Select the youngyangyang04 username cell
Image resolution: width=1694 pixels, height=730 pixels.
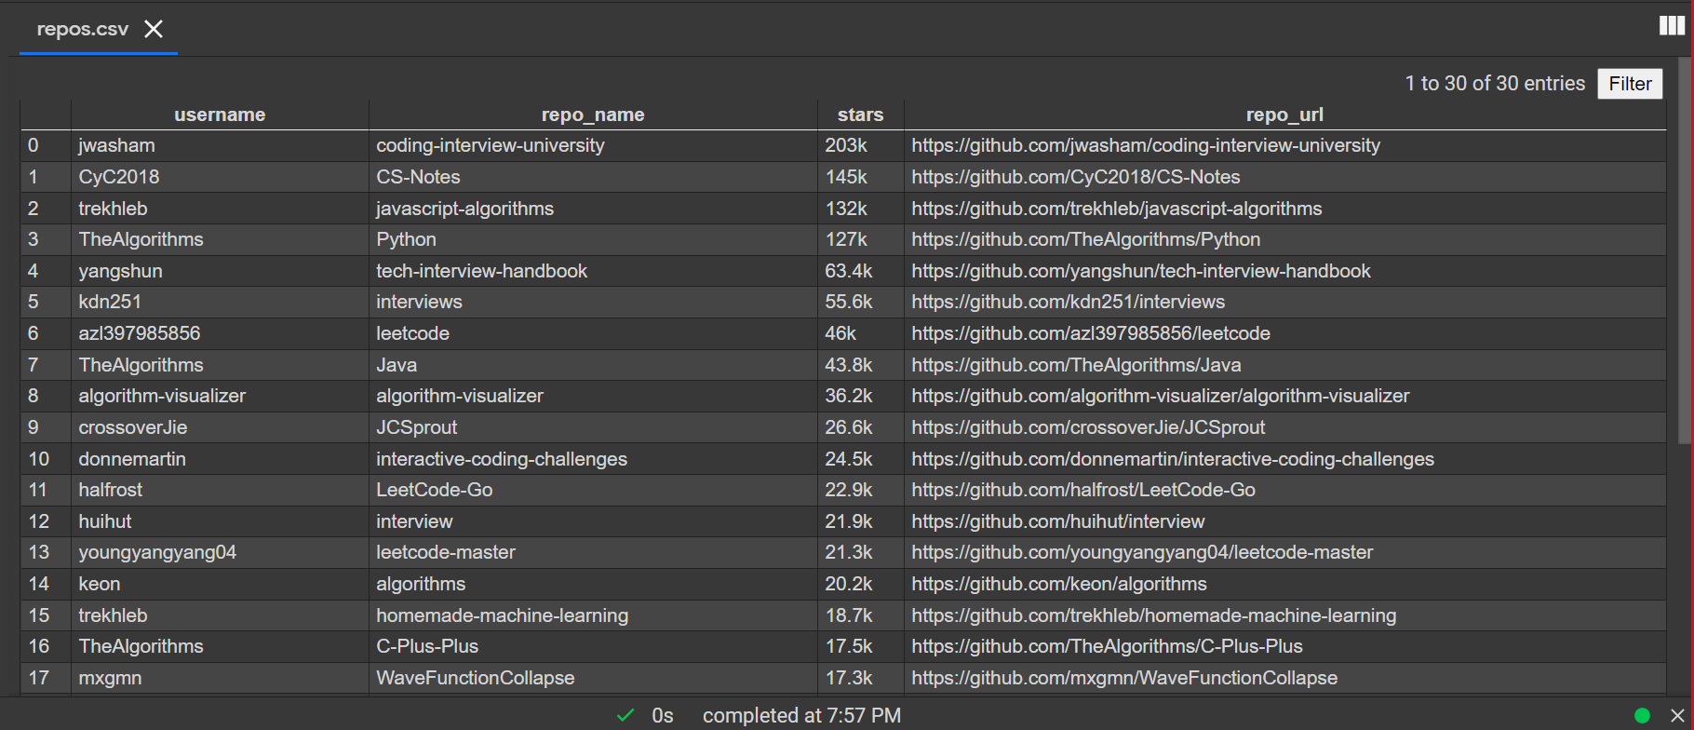click(x=220, y=552)
